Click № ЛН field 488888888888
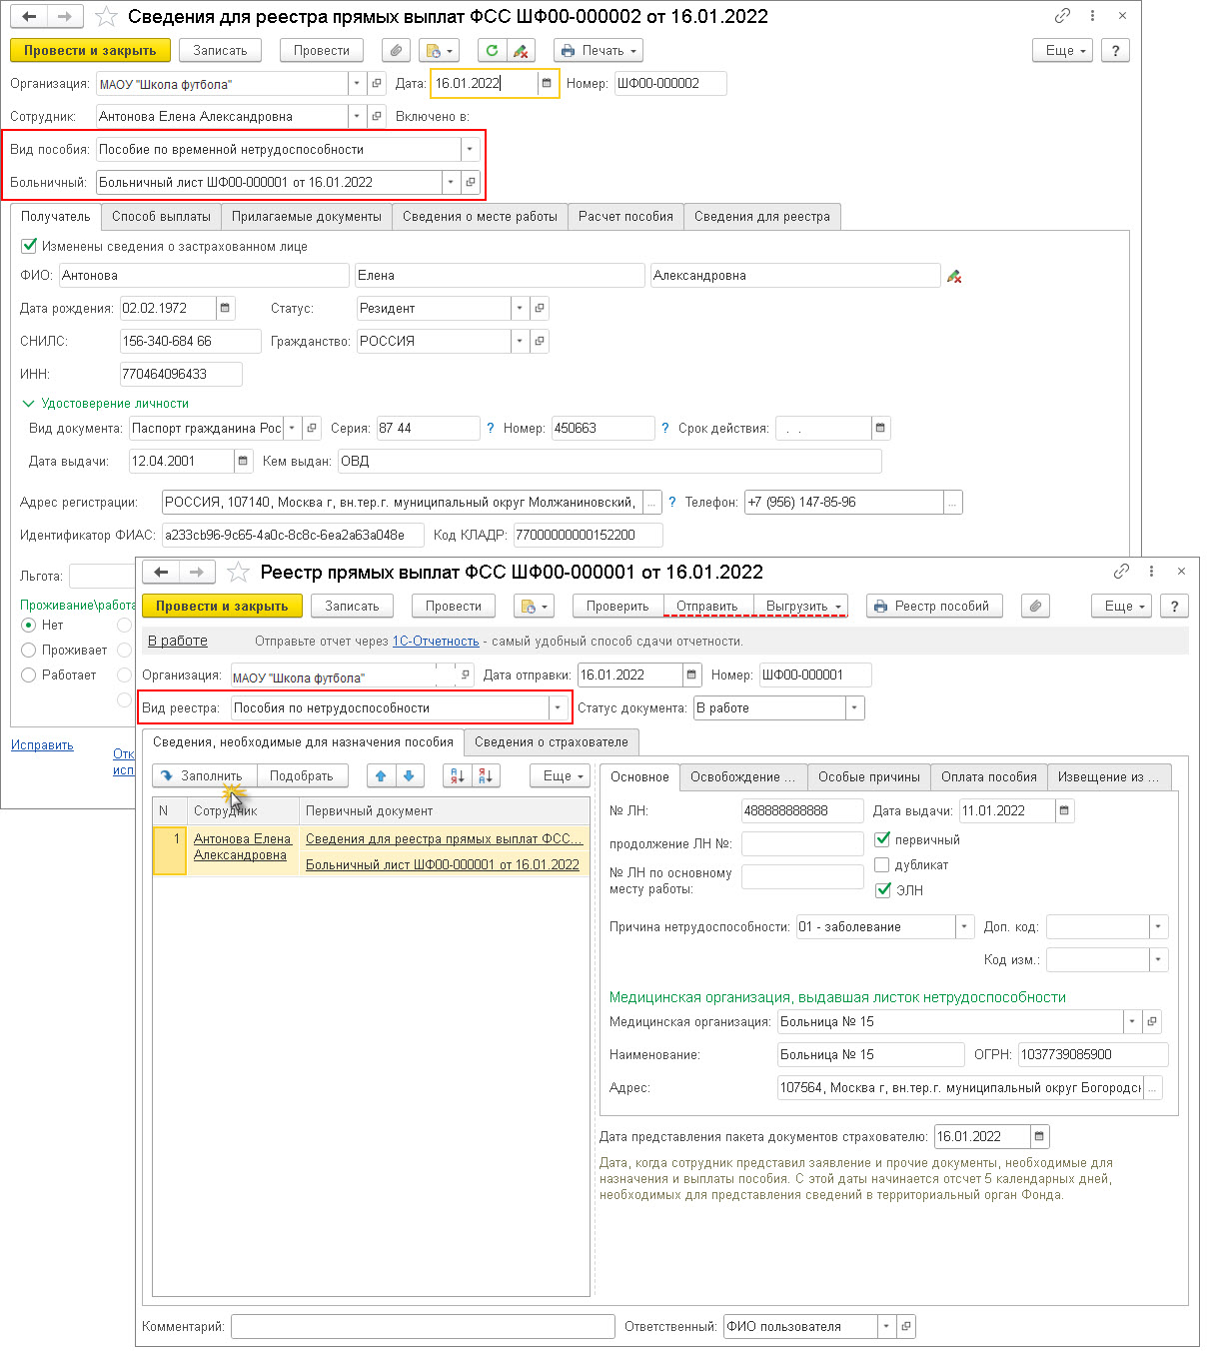1207x1355 pixels. pyautogui.click(x=802, y=810)
